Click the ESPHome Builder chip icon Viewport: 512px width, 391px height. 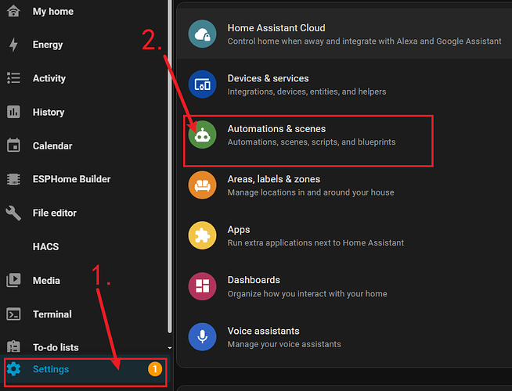click(x=13, y=179)
